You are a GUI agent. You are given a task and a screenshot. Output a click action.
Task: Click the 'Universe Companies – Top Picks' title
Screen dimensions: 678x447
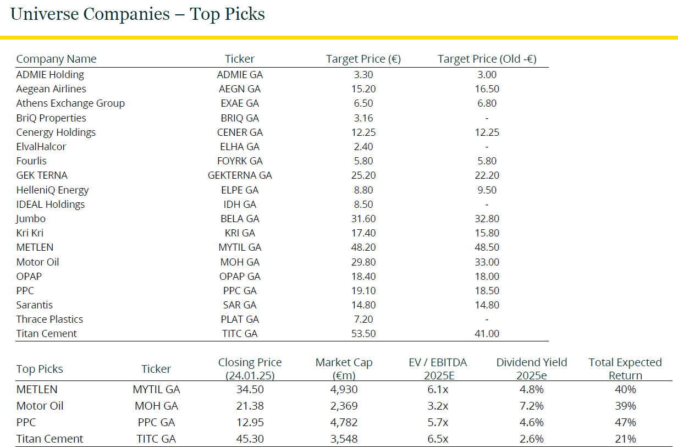coord(137,14)
